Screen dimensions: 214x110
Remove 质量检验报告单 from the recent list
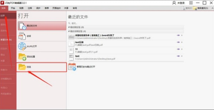(182, 35)
